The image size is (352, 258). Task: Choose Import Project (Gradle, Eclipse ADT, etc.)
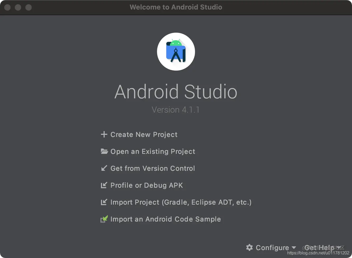pos(181,202)
